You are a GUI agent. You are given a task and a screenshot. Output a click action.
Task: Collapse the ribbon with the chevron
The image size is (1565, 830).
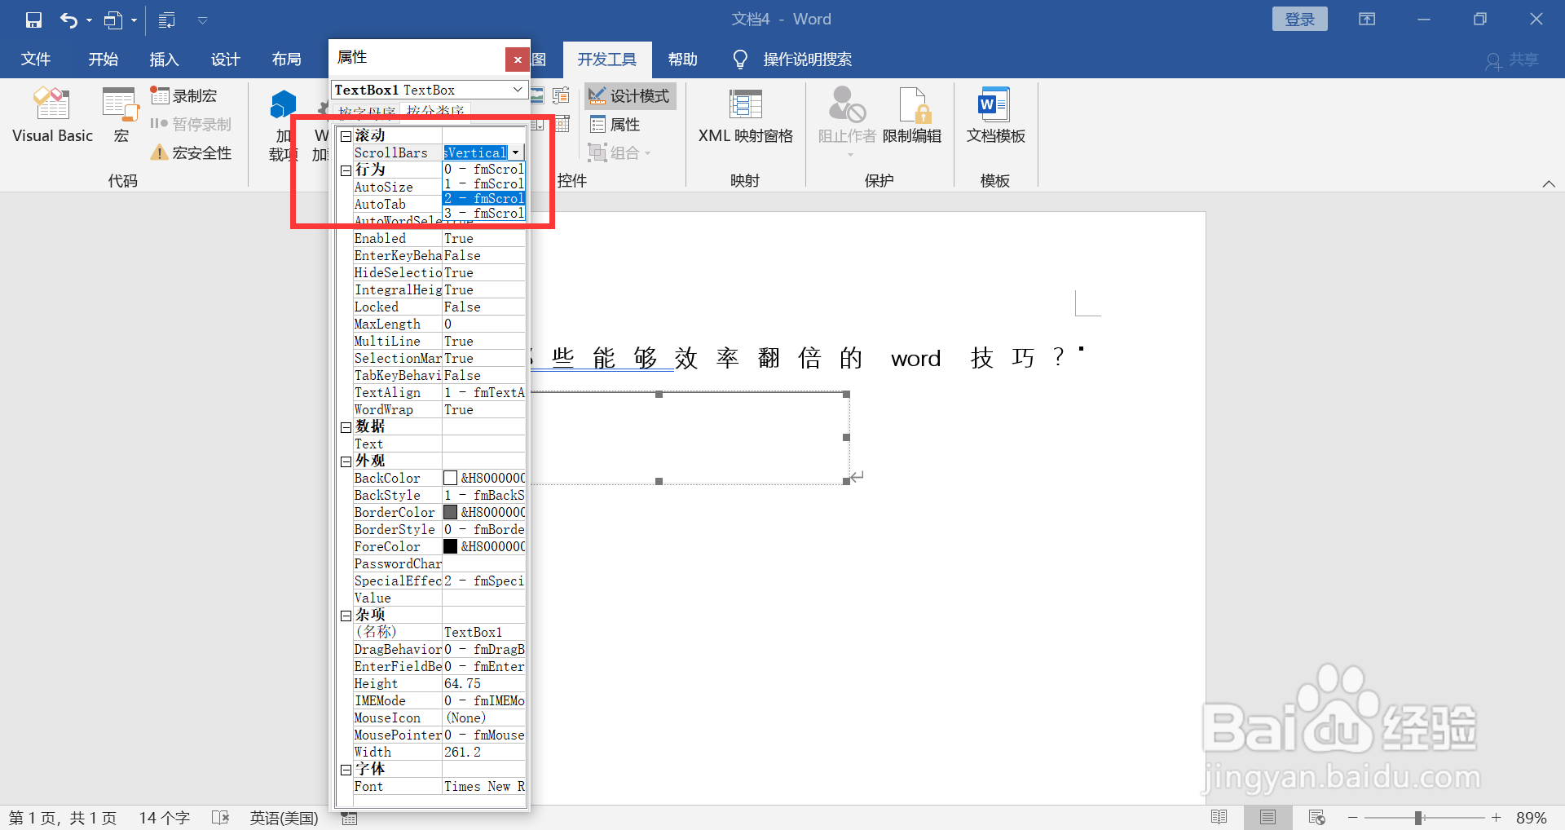(x=1549, y=183)
